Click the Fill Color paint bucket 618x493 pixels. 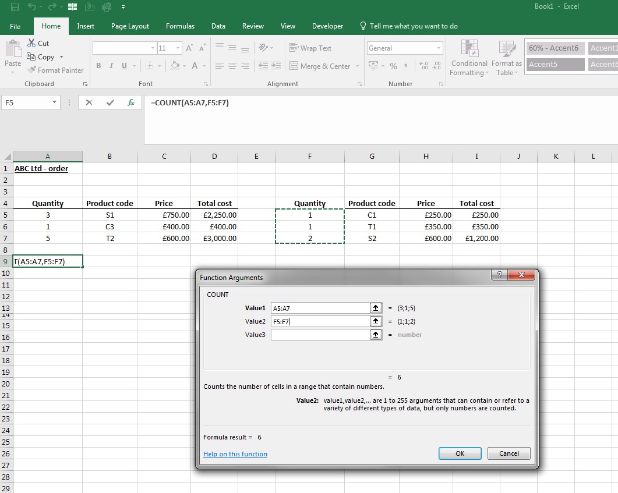(175, 66)
